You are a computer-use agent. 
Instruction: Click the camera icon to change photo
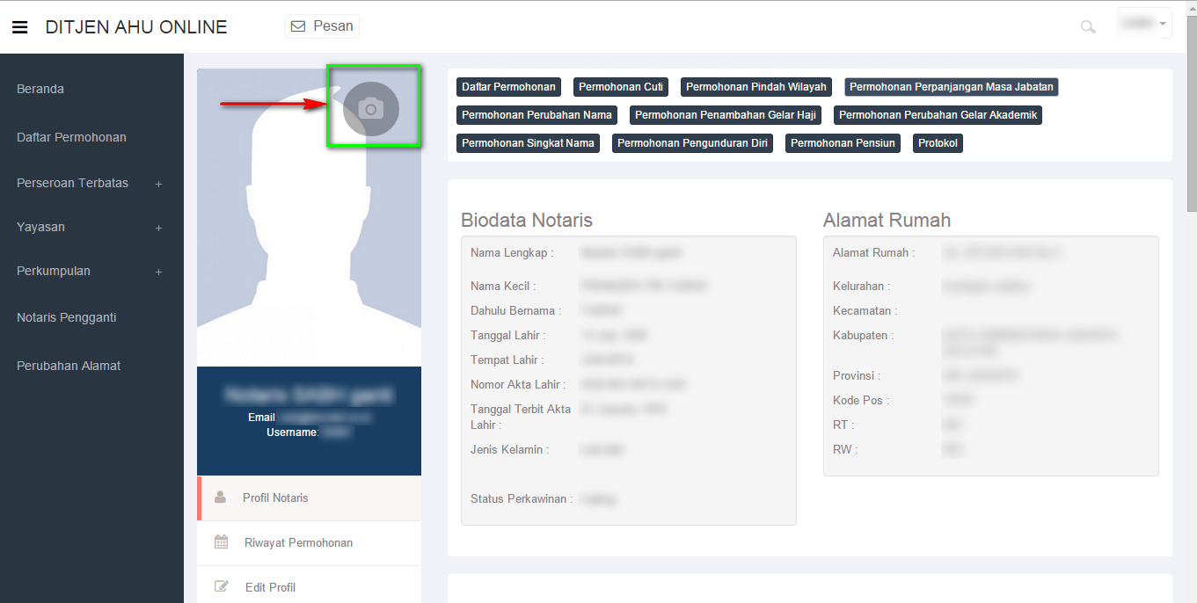pos(371,108)
